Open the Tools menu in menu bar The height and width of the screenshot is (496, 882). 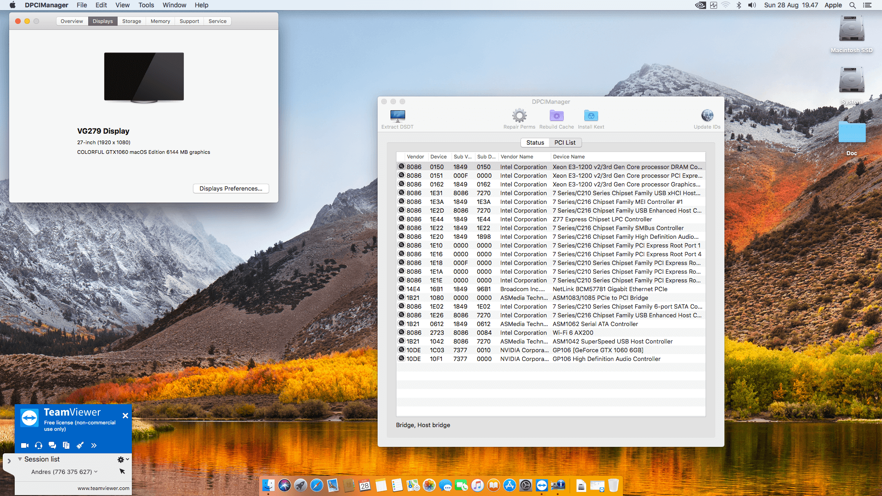[x=146, y=5]
